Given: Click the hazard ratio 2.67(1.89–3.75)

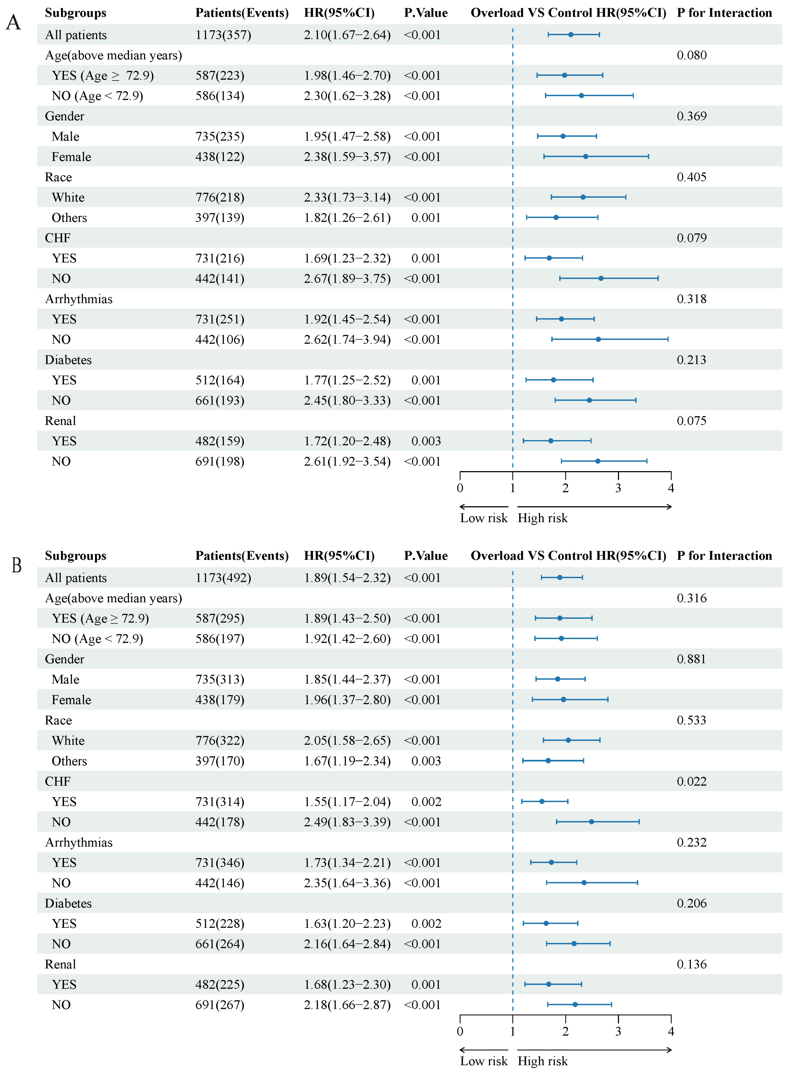Looking at the screenshot, I should (347, 279).
